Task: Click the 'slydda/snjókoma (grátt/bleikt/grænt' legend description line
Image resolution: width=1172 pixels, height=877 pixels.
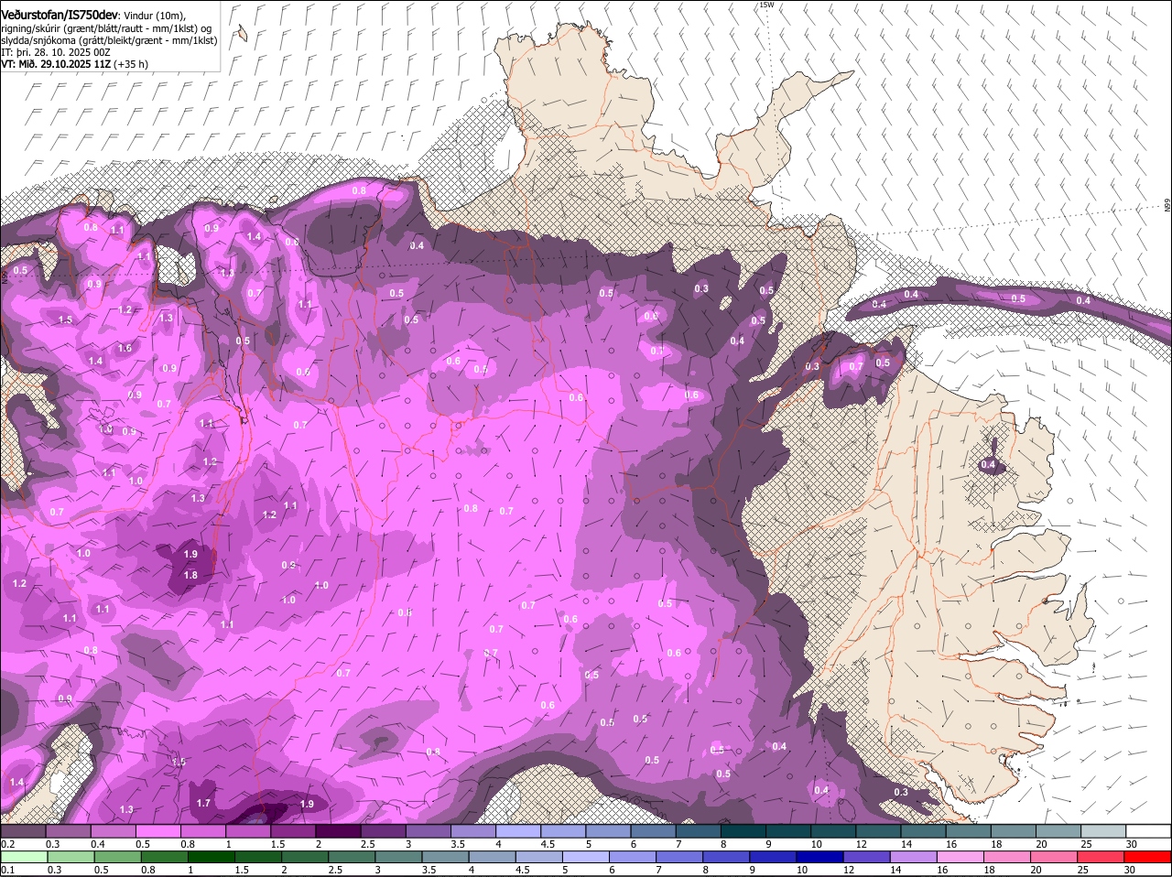Action: pos(109,40)
